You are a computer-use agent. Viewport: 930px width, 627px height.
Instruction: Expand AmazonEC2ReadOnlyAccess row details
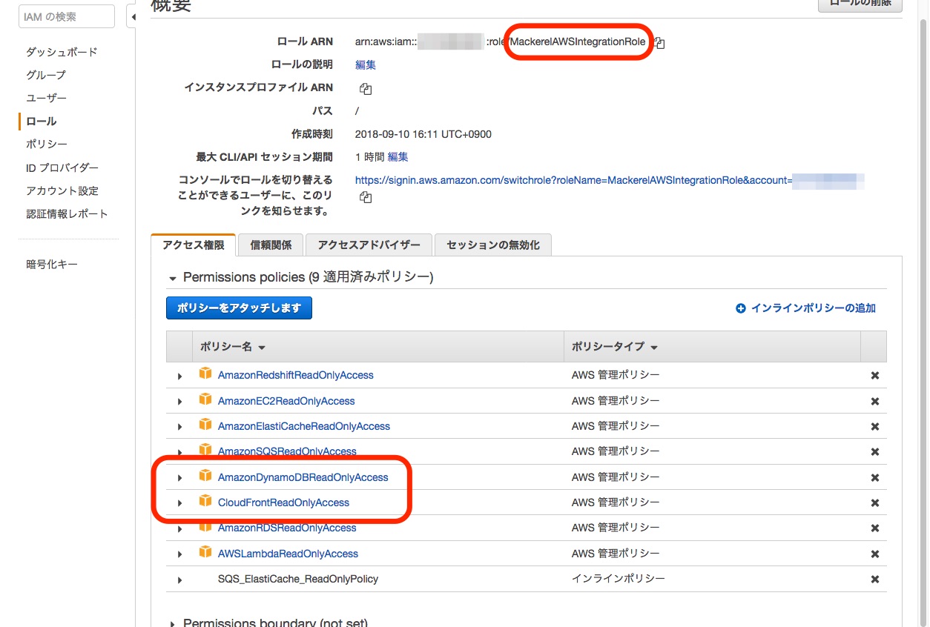coord(179,402)
